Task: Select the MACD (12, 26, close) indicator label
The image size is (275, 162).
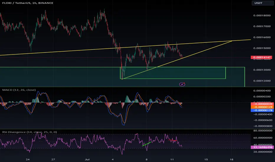Action: click(19, 90)
